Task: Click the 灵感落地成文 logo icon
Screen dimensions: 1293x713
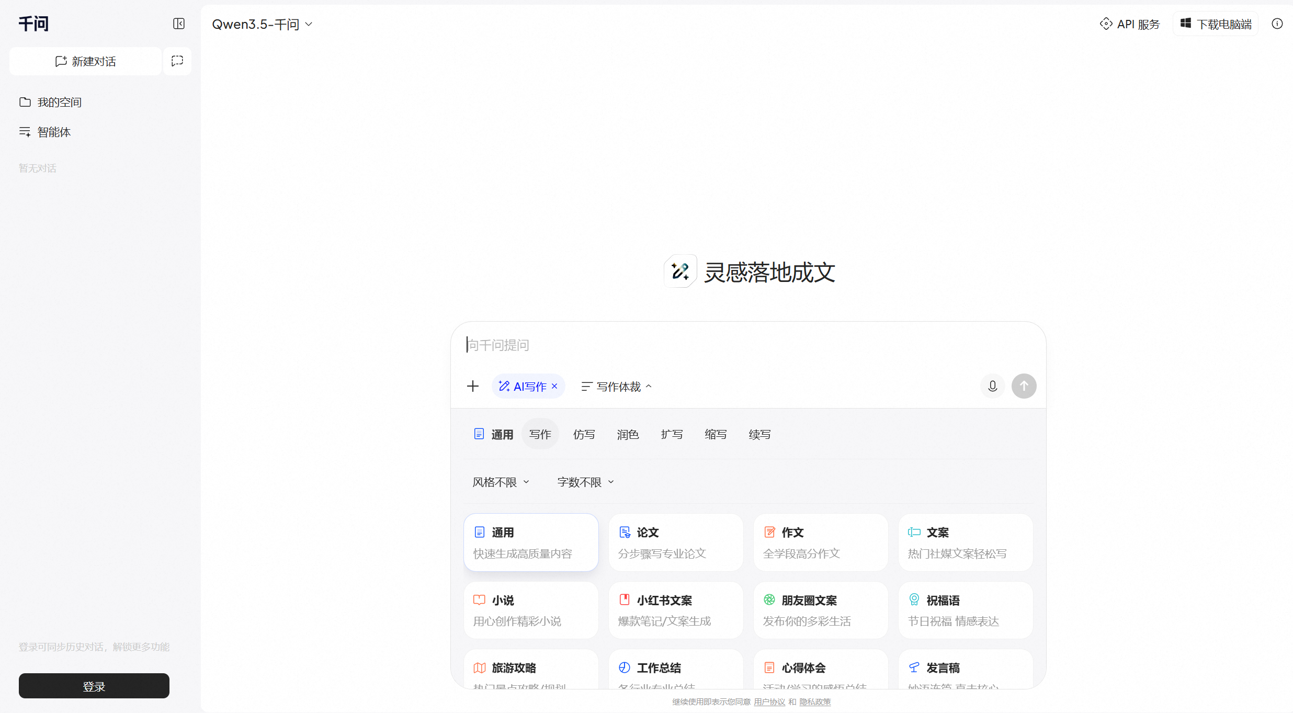Action: pyautogui.click(x=680, y=271)
